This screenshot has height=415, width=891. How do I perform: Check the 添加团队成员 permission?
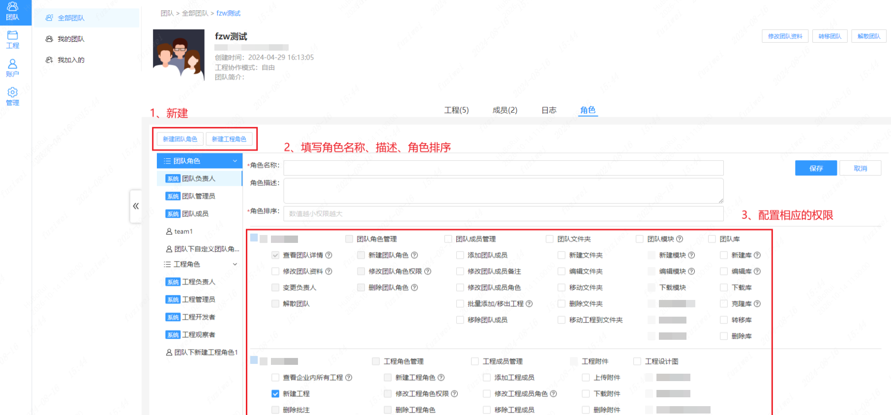pyautogui.click(x=460, y=255)
